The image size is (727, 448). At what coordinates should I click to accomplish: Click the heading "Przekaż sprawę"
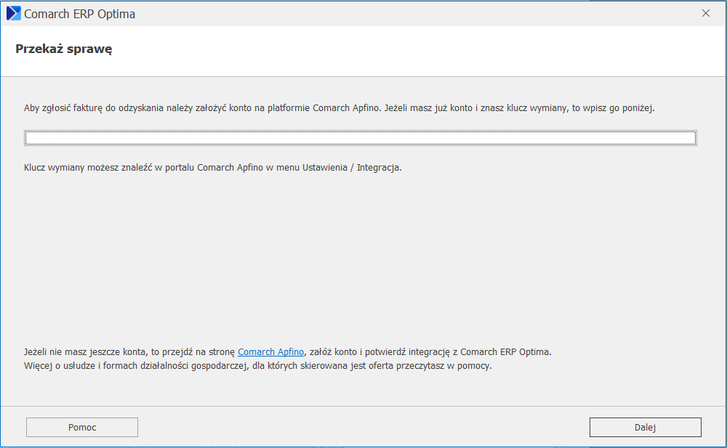pos(64,49)
